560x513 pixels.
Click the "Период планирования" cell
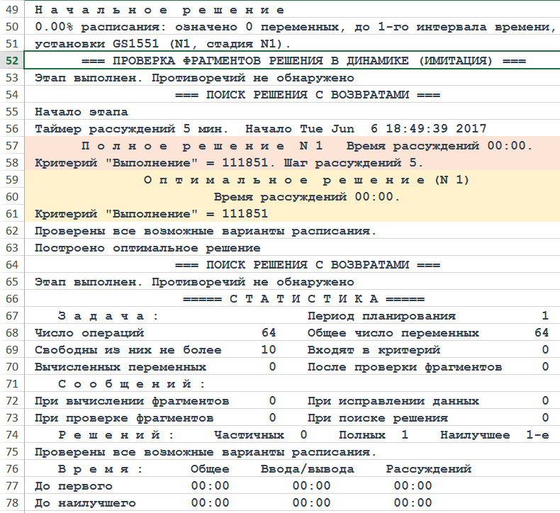pyautogui.click(x=381, y=316)
